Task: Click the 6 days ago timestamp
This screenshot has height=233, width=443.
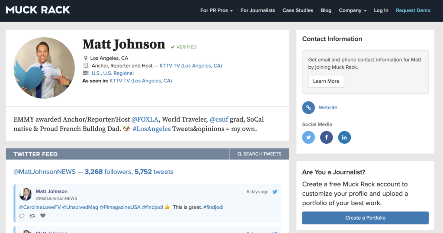Action: click(257, 192)
